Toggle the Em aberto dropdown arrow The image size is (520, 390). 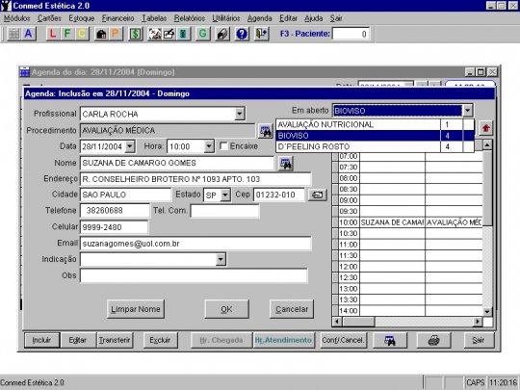coord(467,111)
